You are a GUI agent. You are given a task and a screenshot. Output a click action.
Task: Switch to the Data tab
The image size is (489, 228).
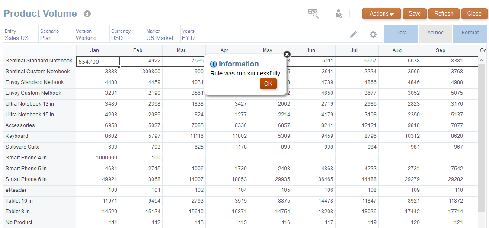(401, 33)
